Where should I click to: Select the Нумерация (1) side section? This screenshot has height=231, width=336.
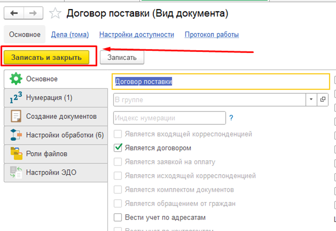pyautogui.click(x=56, y=98)
